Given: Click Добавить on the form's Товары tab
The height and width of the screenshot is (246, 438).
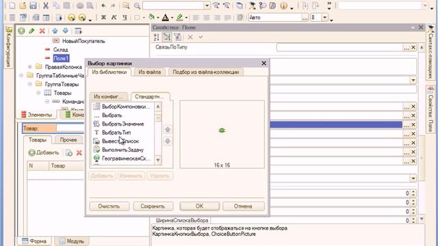Looking at the screenshot, I should [x=44, y=152].
